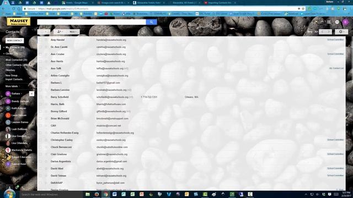Check the box for Bonny Gifford
The image size is (353, 198).
tap(40, 111)
